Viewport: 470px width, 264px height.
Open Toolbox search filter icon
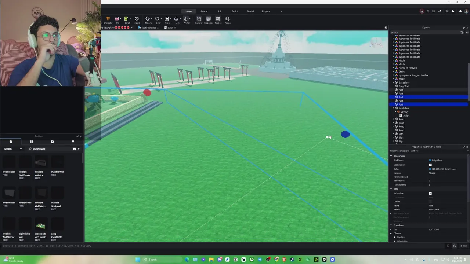pos(79,149)
